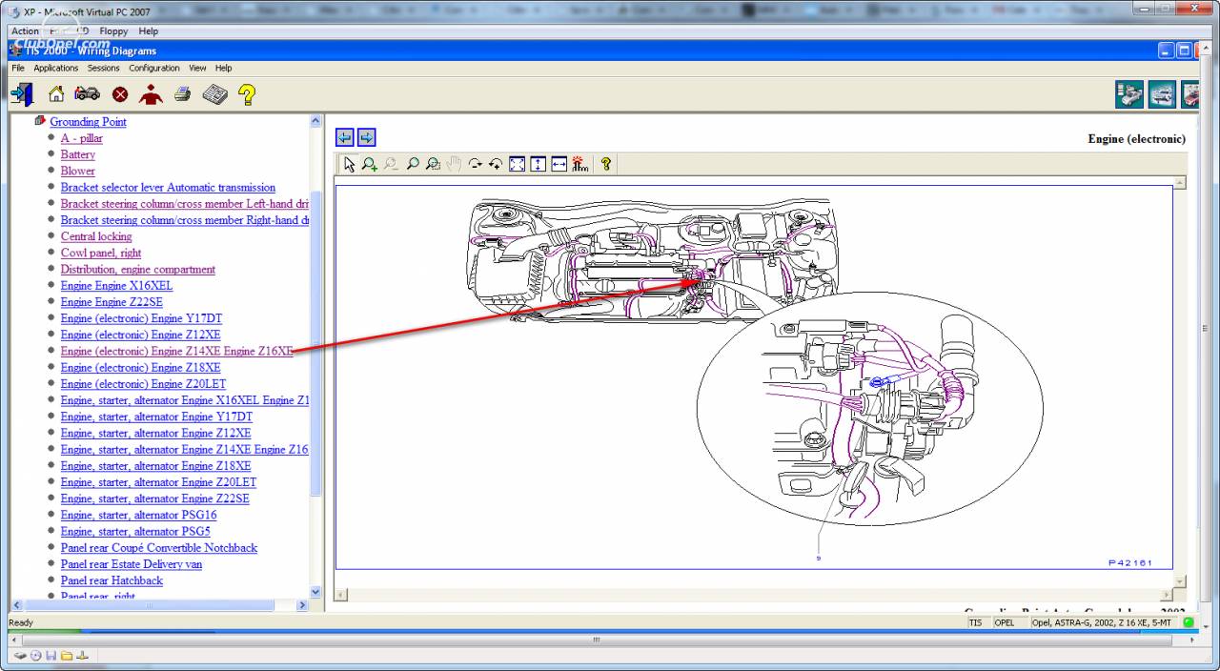Open Bracket selector lever Automatic transmission link
Viewport: 1220px width, 671px height.
168,188
